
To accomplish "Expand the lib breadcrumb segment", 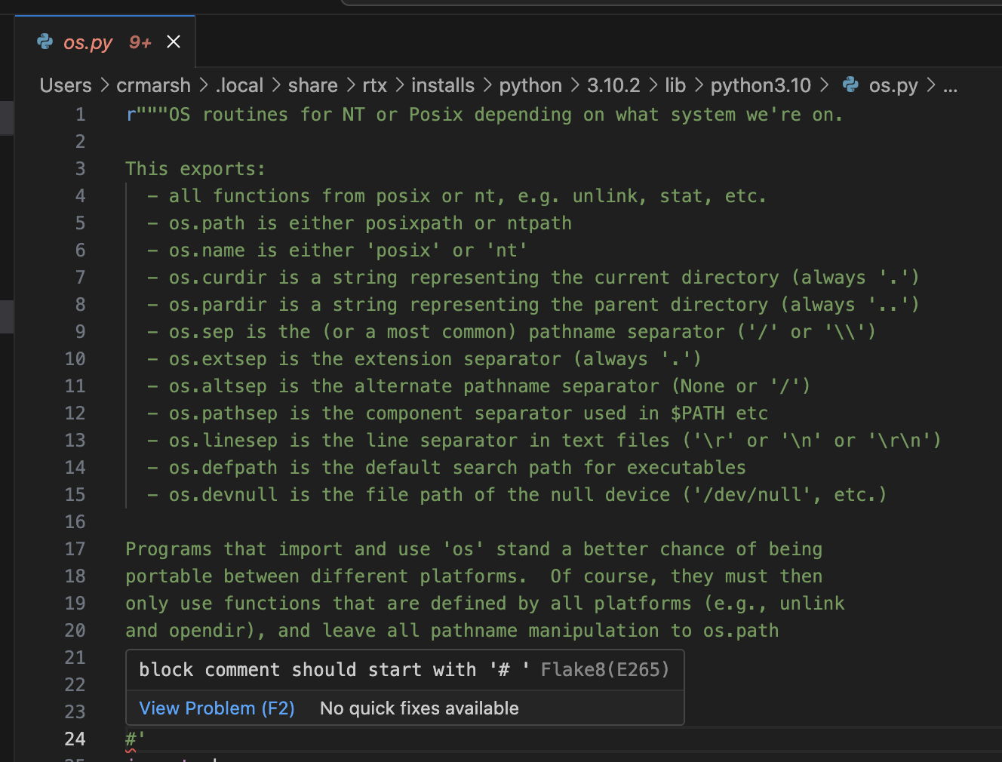I will (675, 85).
